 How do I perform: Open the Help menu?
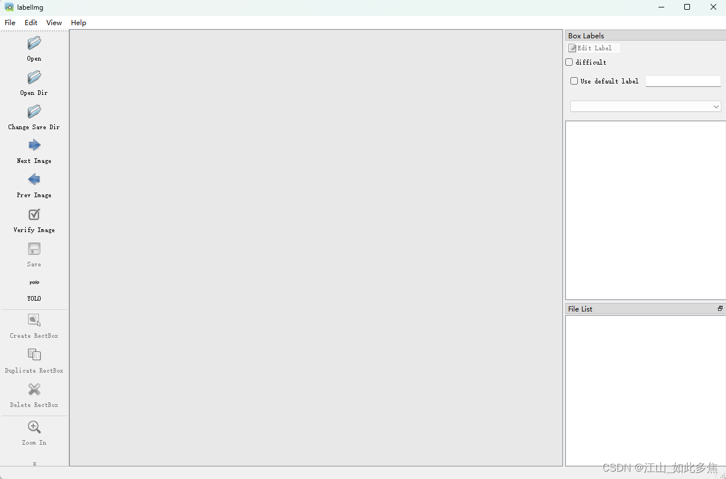(x=78, y=23)
